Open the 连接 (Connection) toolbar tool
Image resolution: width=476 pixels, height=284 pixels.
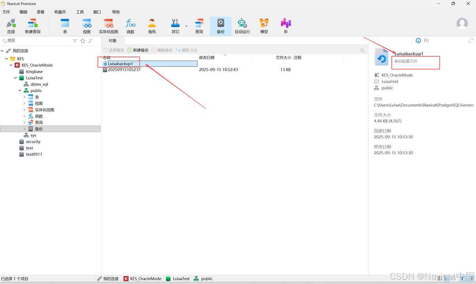(11, 26)
